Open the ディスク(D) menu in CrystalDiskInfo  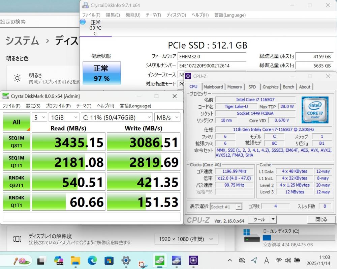click(x=176, y=15)
